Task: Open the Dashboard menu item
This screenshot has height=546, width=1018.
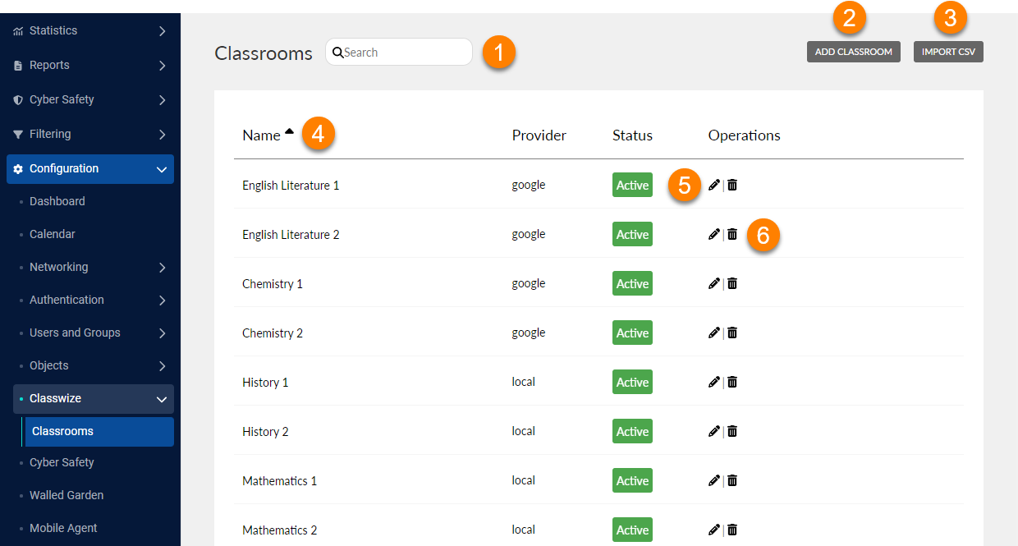Action: [x=57, y=201]
